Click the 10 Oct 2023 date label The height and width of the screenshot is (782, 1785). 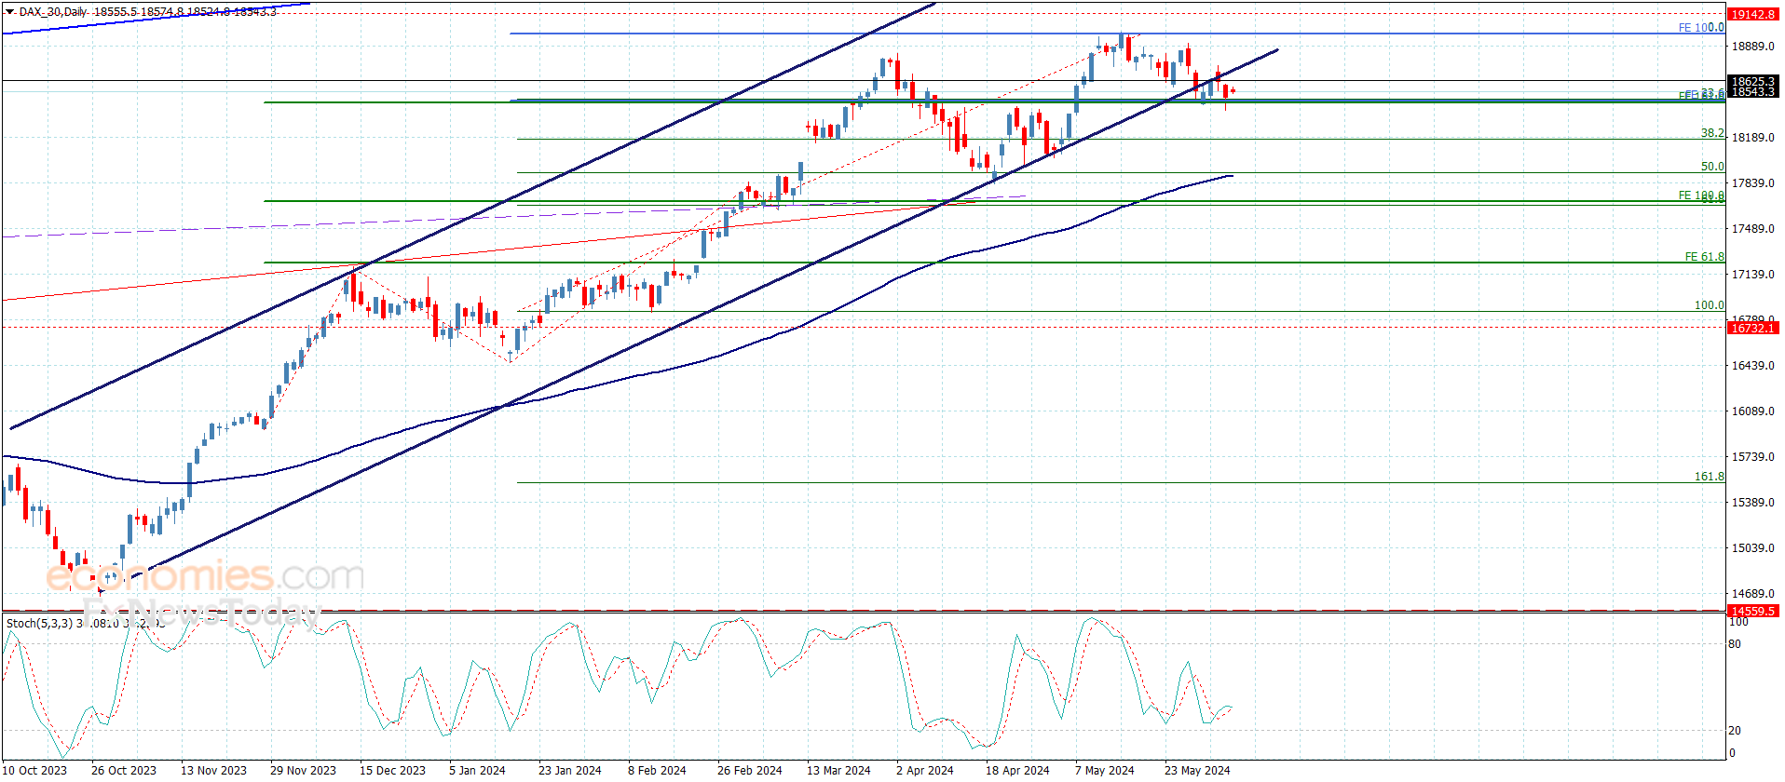[x=35, y=770]
